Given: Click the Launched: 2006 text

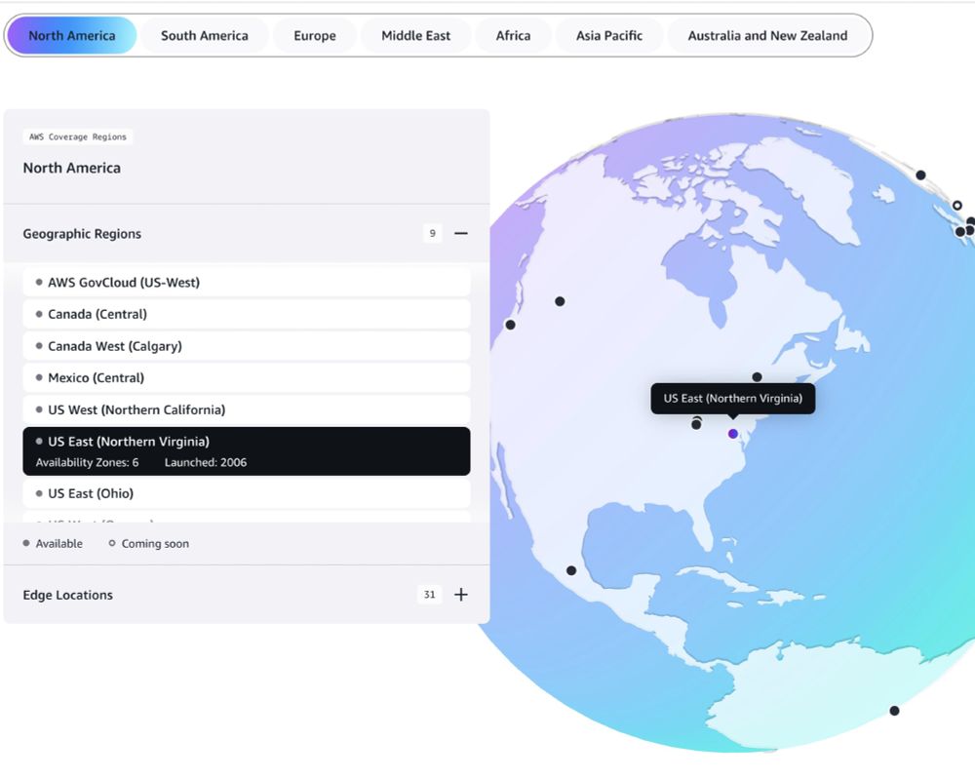Looking at the screenshot, I should (205, 462).
